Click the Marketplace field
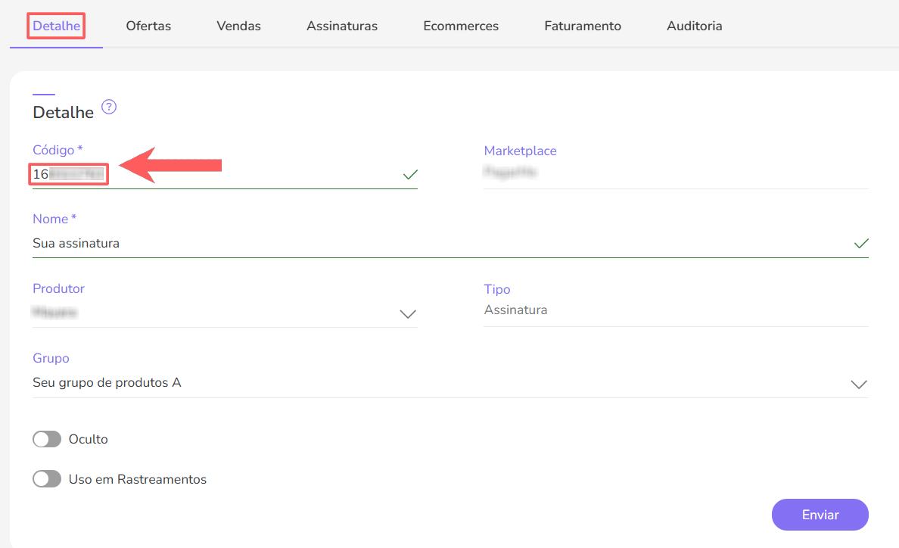 [675, 173]
